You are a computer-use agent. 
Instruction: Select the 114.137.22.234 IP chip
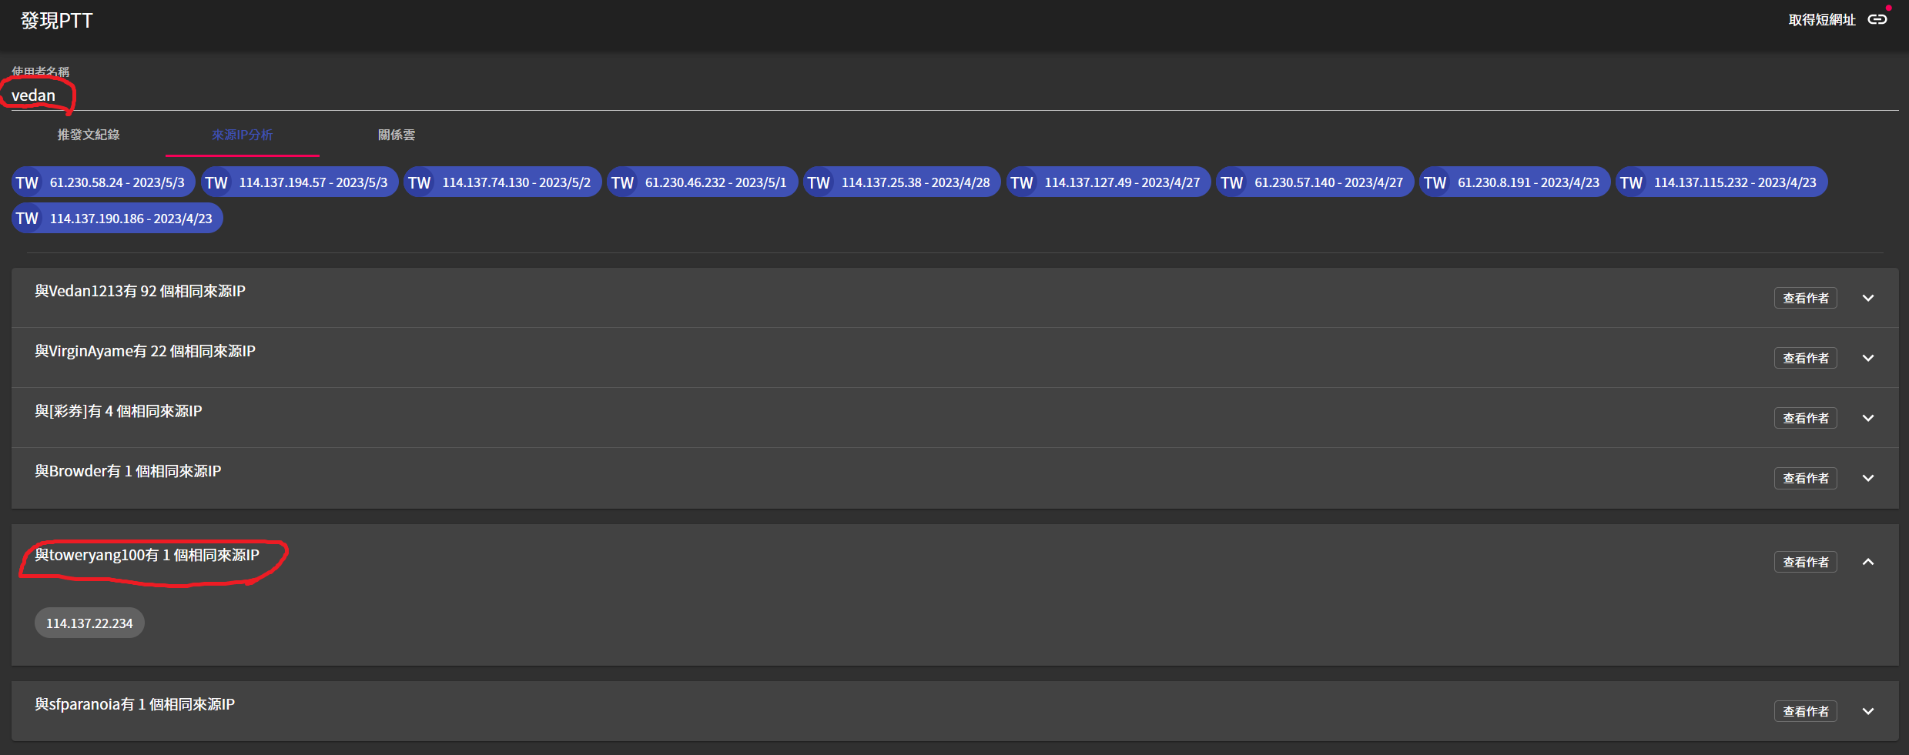pyautogui.click(x=89, y=623)
